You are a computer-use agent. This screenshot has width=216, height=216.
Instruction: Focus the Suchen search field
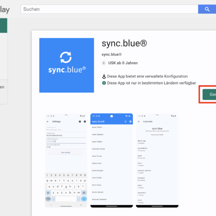coord(109,9)
